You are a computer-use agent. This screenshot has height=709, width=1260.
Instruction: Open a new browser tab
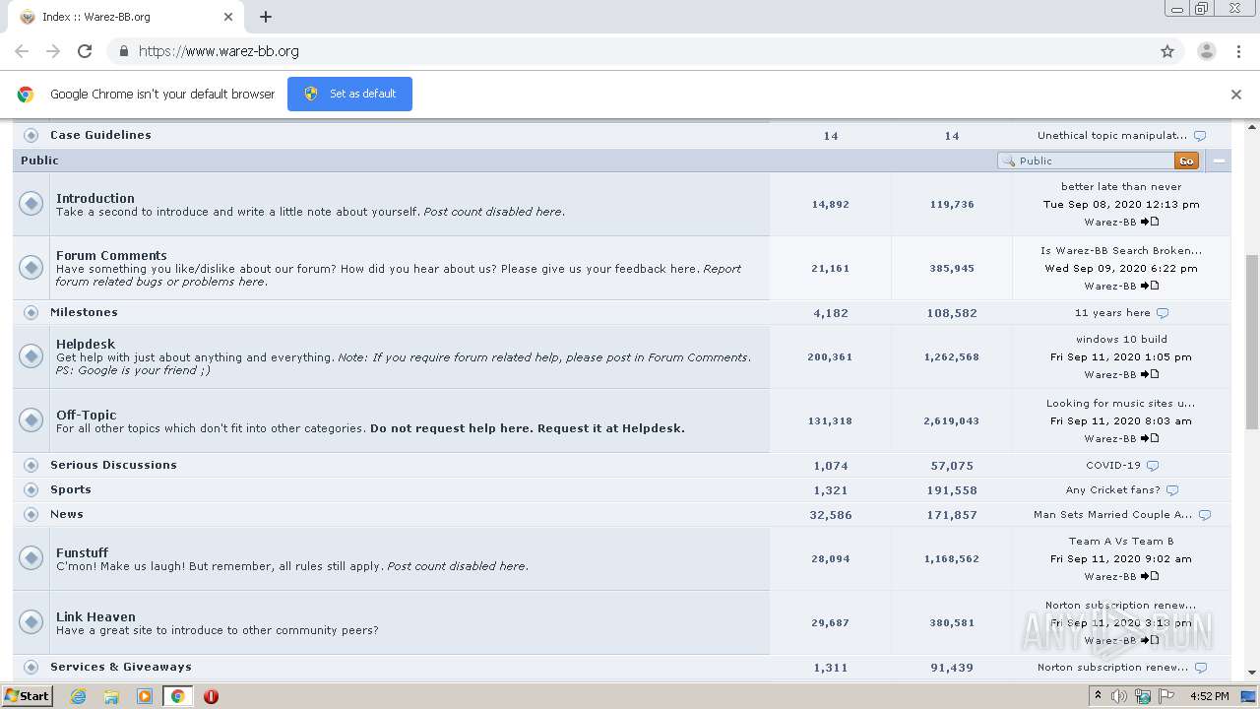(266, 17)
